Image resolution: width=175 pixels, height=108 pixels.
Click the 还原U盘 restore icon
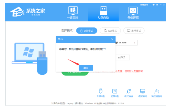pos(115,93)
